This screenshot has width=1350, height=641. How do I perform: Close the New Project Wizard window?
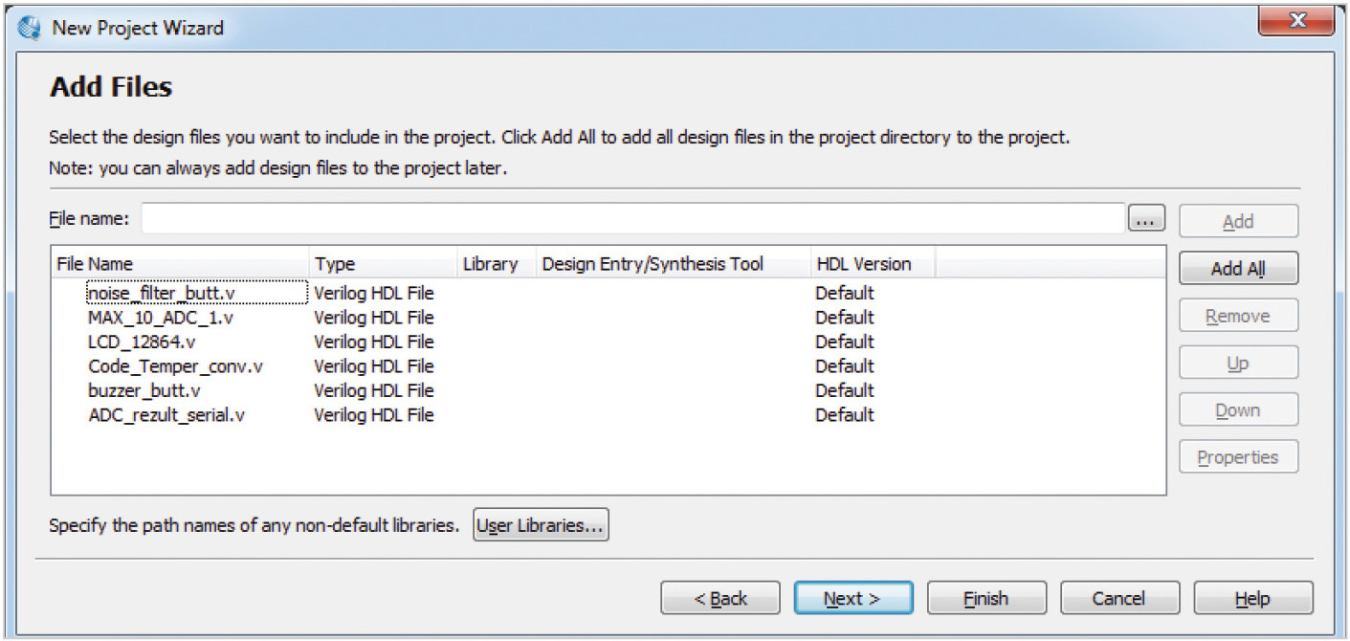1296,20
